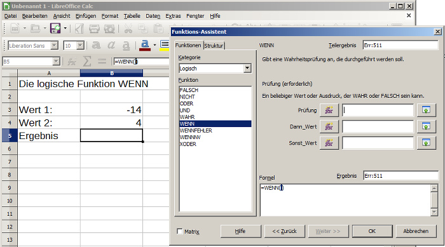Click the Hilfe button in the dialog
The height and width of the screenshot is (247, 445).
[x=240, y=231]
